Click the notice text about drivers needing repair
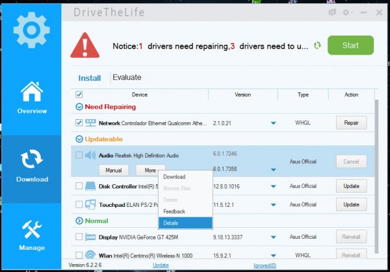This screenshot has height=272, width=390. tap(210, 46)
